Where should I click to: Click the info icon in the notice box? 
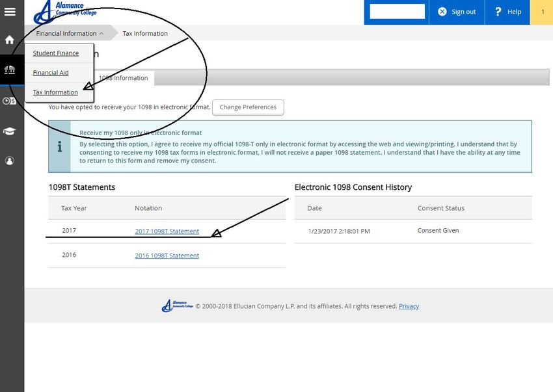pos(60,147)
